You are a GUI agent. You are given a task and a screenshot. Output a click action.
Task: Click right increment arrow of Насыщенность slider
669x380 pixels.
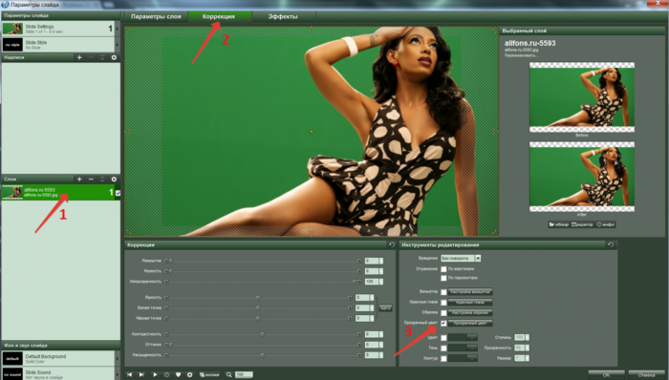click(358, 355)
